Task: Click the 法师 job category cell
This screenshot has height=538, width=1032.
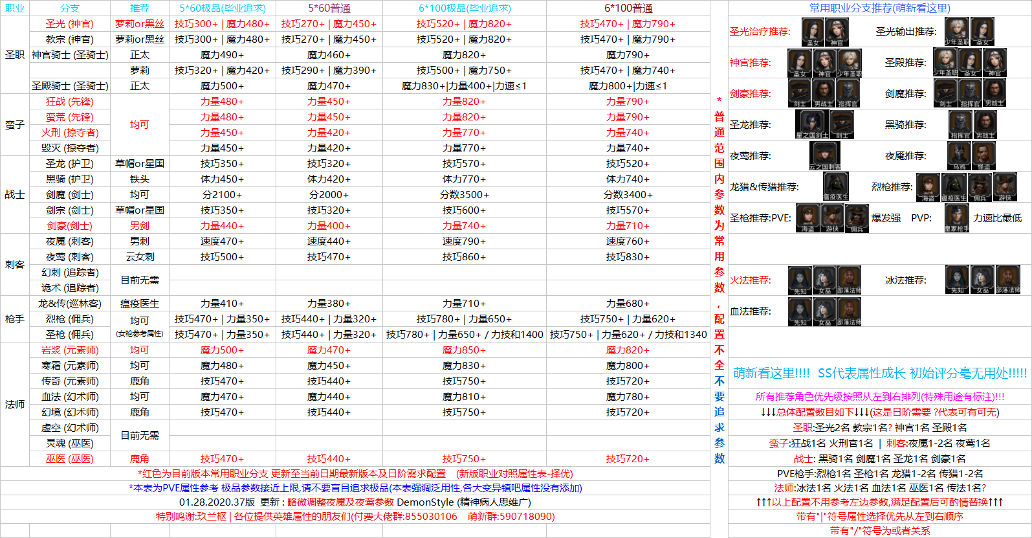Action: tap(15, 405)
